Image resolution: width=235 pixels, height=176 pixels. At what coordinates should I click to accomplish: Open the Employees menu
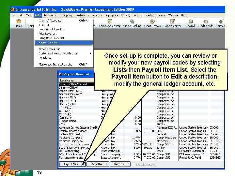click(111, 15)
